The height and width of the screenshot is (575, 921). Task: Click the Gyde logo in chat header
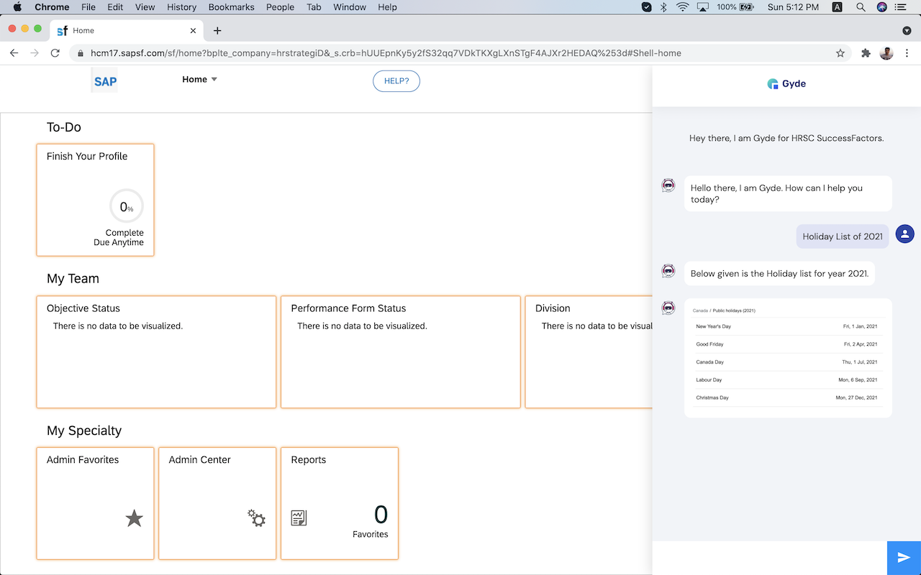tap(786, 83)
